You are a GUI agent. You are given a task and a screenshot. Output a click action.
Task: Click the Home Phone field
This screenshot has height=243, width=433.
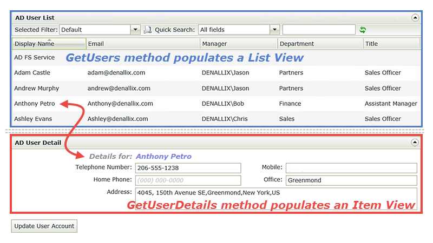[188, 180]
